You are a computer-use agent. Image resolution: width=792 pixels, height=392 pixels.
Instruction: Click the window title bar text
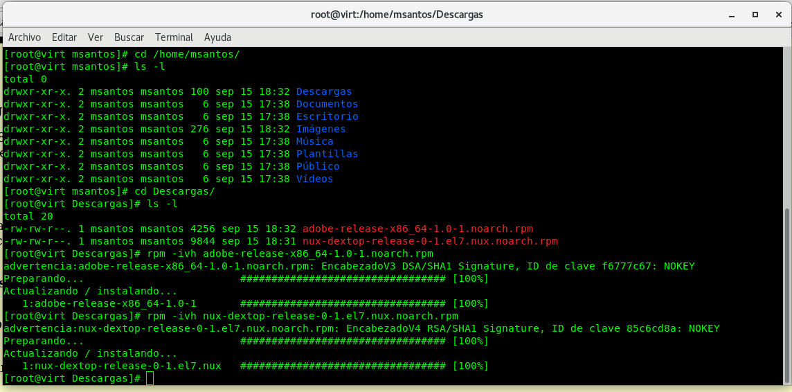pos(395,14)
